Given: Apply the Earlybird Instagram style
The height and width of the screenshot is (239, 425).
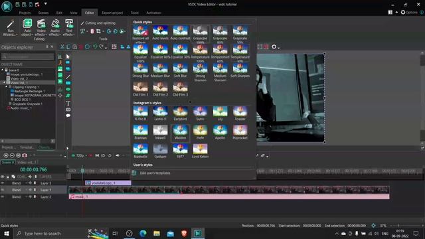Looking at the screenshot, I should tap(180, 114).
